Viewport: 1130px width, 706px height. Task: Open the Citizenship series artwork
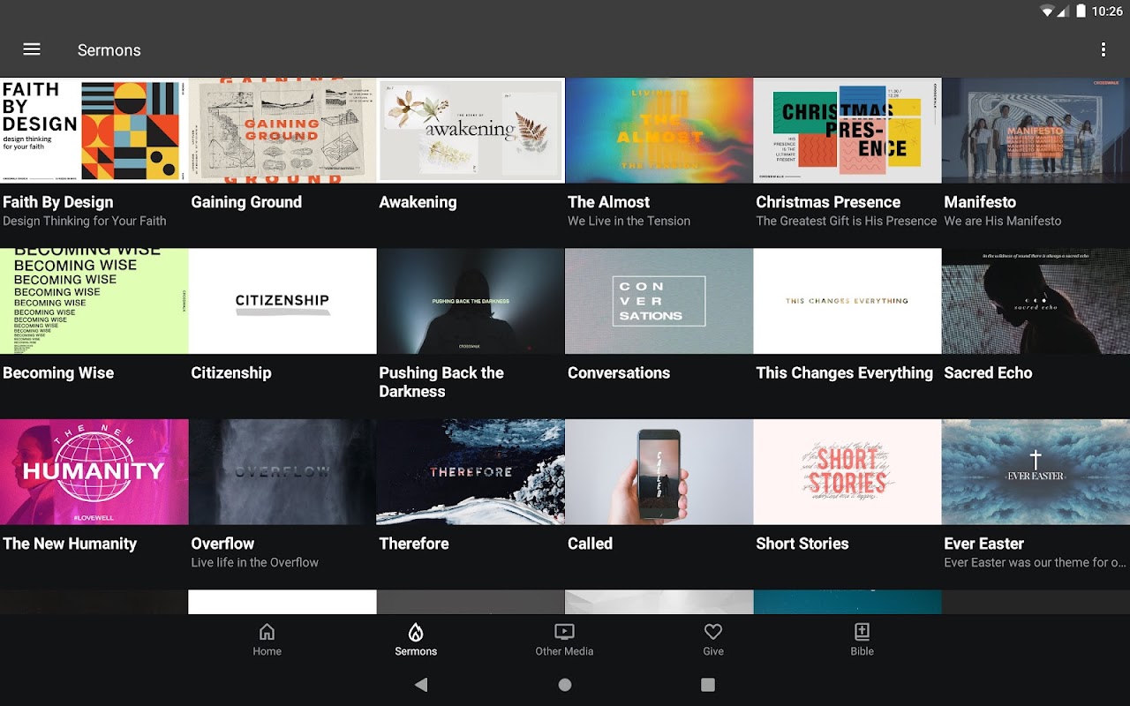(x=282, y=301)
